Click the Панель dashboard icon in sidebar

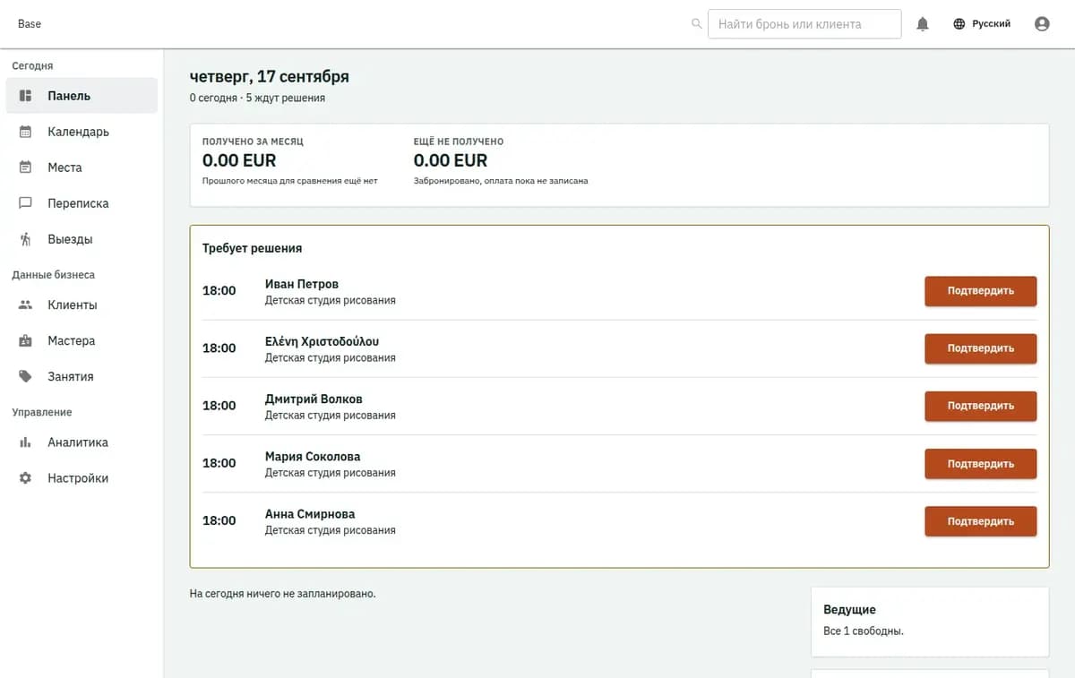26,96
